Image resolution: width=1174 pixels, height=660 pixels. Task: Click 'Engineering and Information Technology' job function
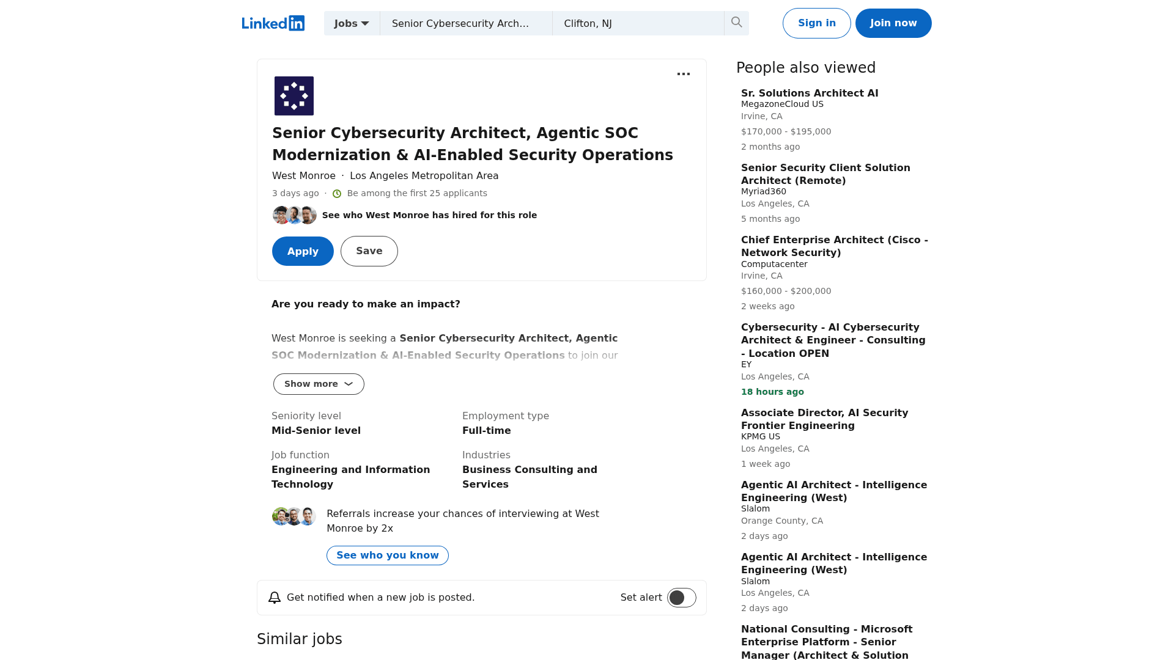click(351, 477)
